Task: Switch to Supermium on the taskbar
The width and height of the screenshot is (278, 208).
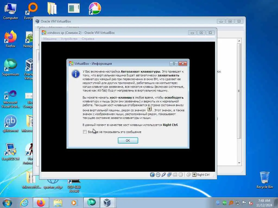Action: coord(91,203)
